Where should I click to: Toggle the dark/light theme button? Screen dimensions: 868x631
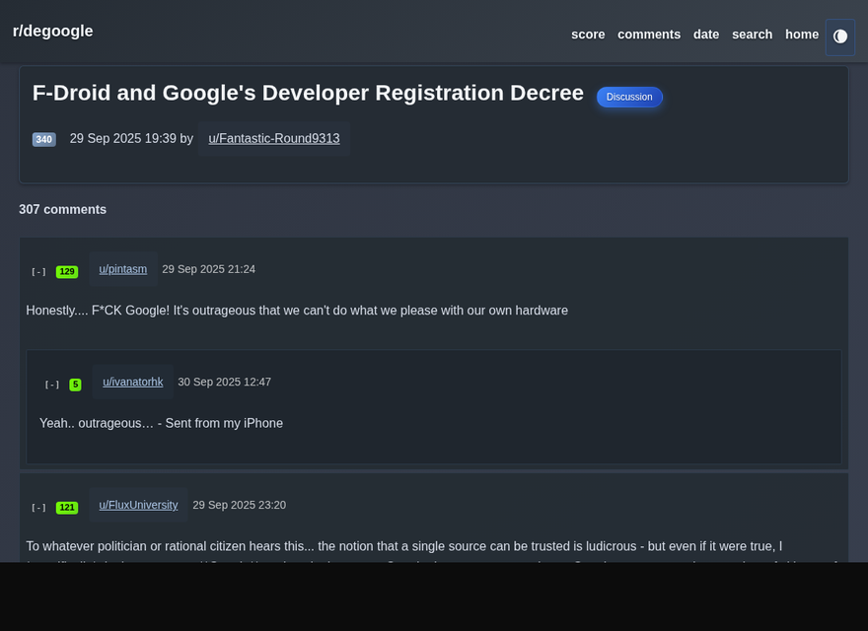[839, 37]
